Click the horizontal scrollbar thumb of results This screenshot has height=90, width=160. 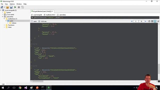coord(38,81)
